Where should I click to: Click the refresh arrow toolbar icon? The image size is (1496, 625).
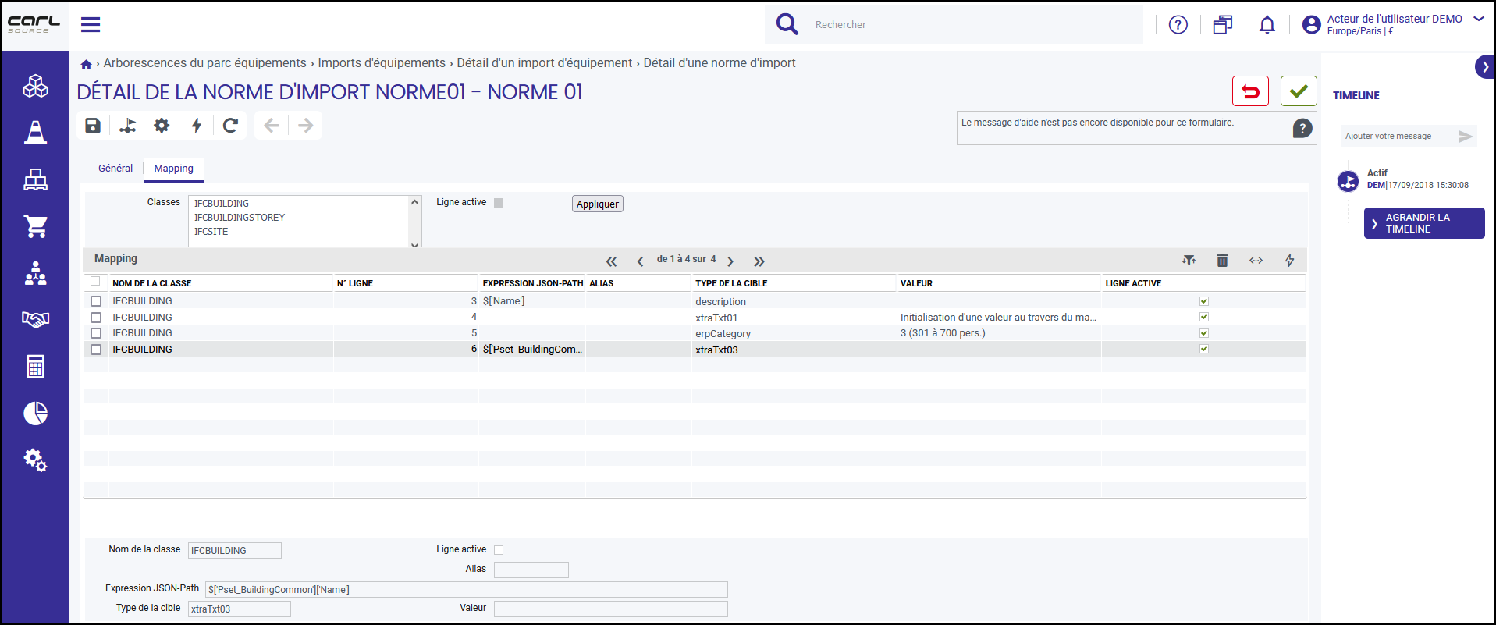coord(230,126)
